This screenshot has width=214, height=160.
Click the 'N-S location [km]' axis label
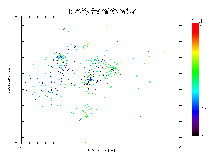pyautogui.click(x=9, y=80)
